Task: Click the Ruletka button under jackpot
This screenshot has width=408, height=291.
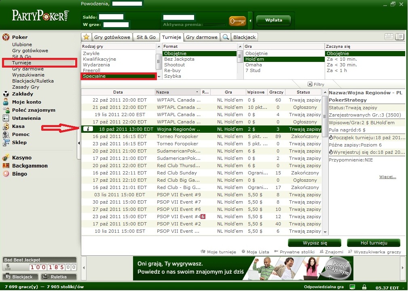Action: (x=59, y=277)
